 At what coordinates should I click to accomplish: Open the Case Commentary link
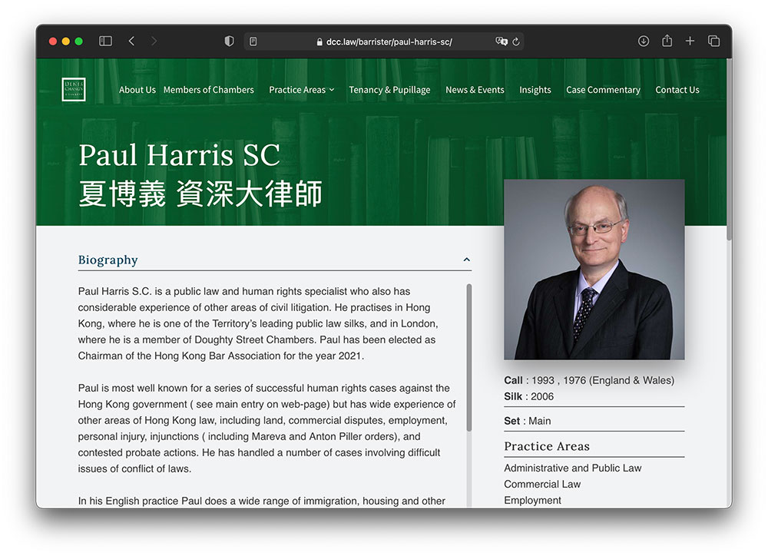603,90
